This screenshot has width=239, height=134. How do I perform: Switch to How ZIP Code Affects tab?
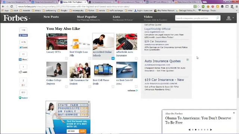tap(158, 2)
